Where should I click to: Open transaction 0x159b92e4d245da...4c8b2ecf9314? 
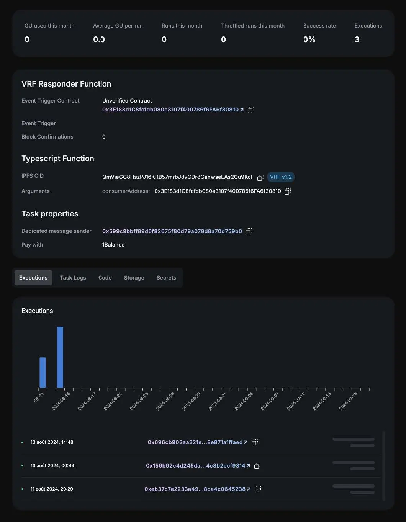point(198,466)
